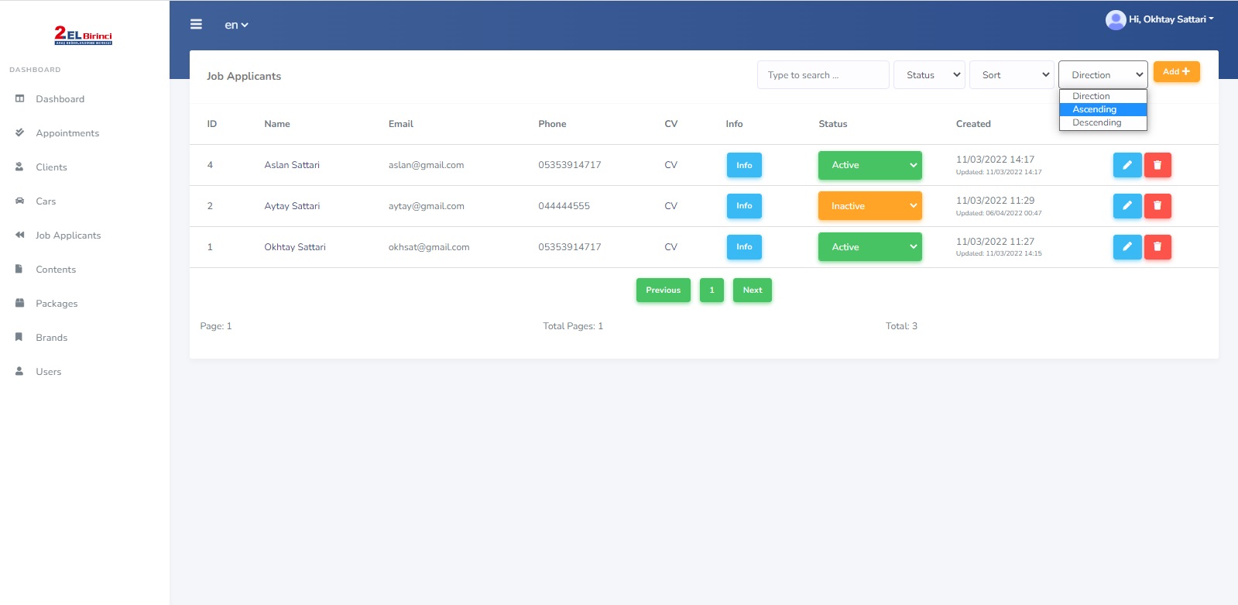Click Info button for Aslan Sattari
This screenshot has width=1238, height=605.
point(744,165)
